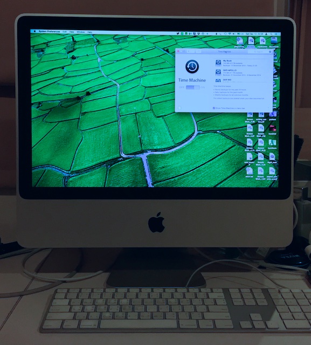The image size is (311, 345).
Task: Click the Time Machine menu bar clock icon
Action: [x=225, y=34]
